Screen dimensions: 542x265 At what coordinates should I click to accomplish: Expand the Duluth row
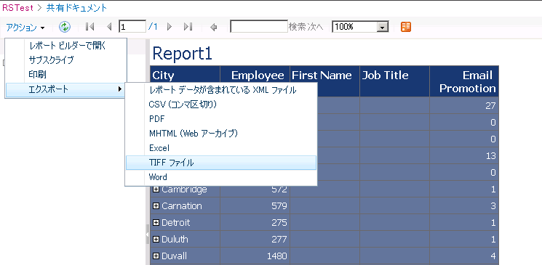point(156,239)
